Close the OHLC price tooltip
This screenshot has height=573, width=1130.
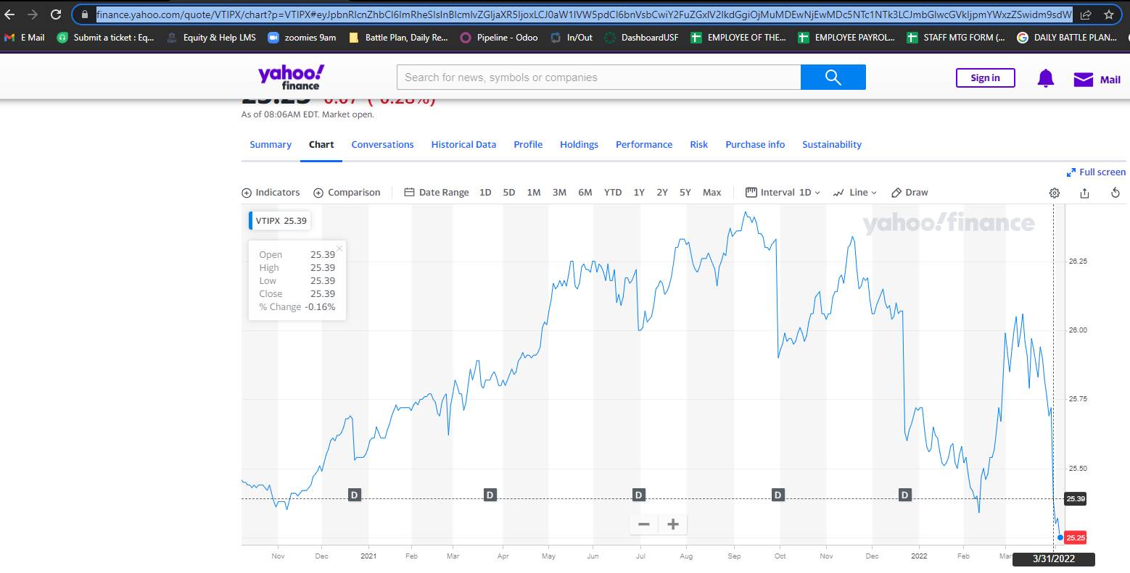point(339,248)
